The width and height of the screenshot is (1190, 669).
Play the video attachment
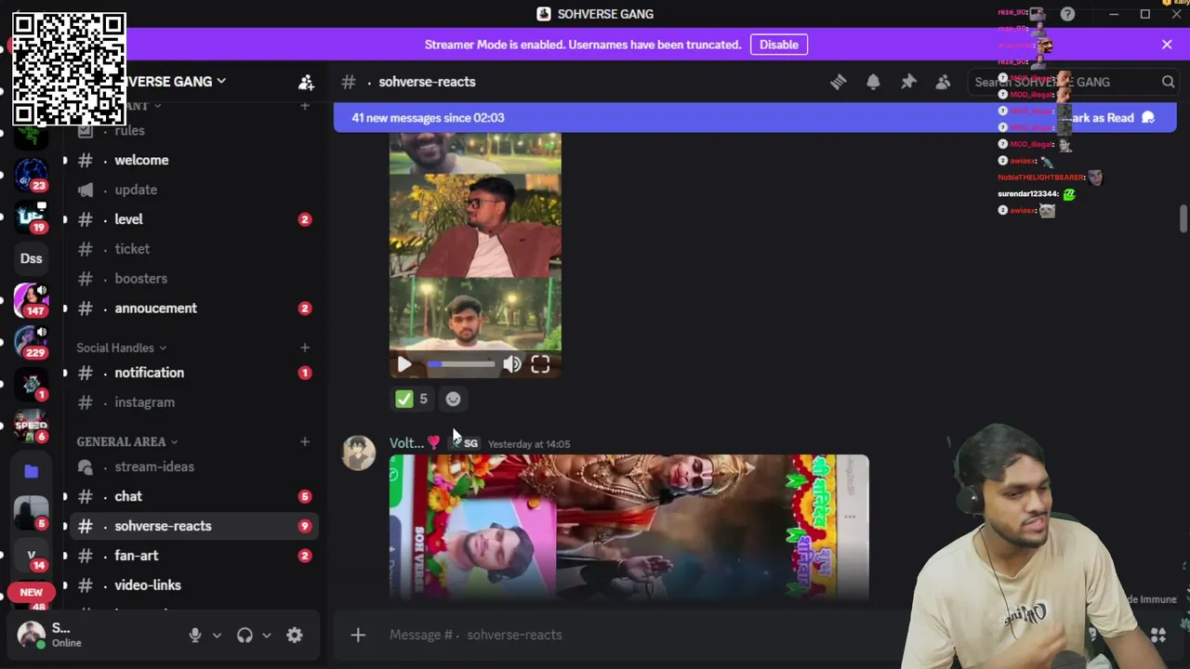404,365
